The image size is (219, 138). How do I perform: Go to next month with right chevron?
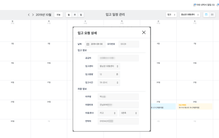33,15
